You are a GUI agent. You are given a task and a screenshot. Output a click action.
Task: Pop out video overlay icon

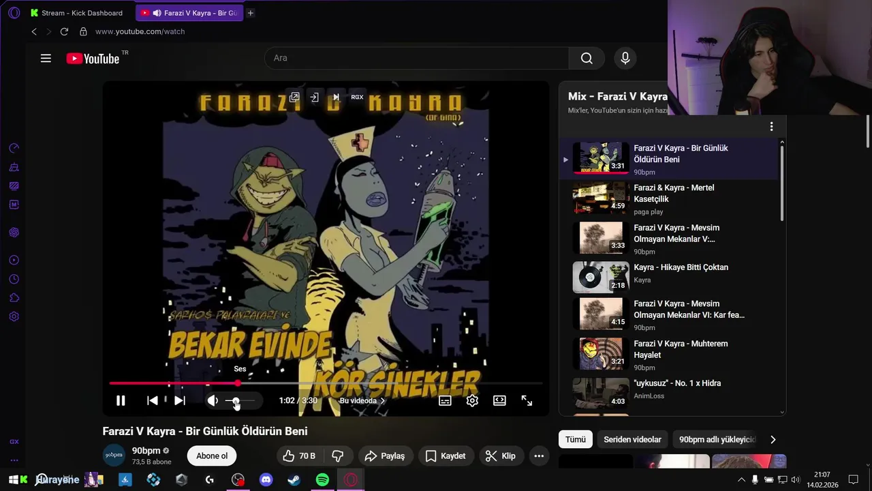294,98
